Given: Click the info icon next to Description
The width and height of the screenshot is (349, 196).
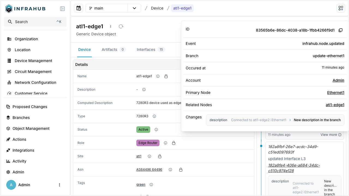Looking at the screenshot, I should pos(144,89).
